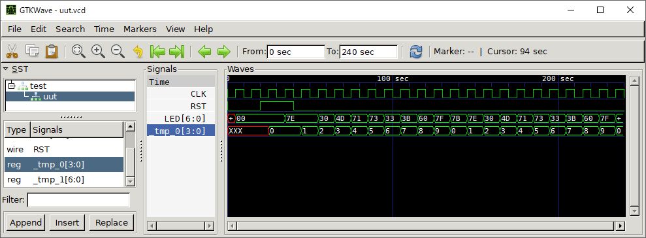Click the To time input field
The width and height of the screenshot is (646, 238).
coord(368,52)
